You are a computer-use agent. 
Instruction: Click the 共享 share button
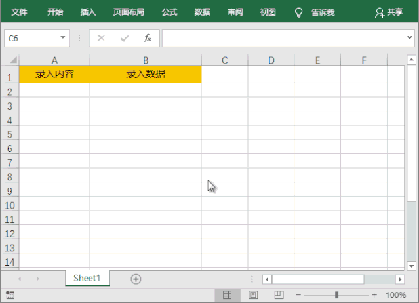389,12
